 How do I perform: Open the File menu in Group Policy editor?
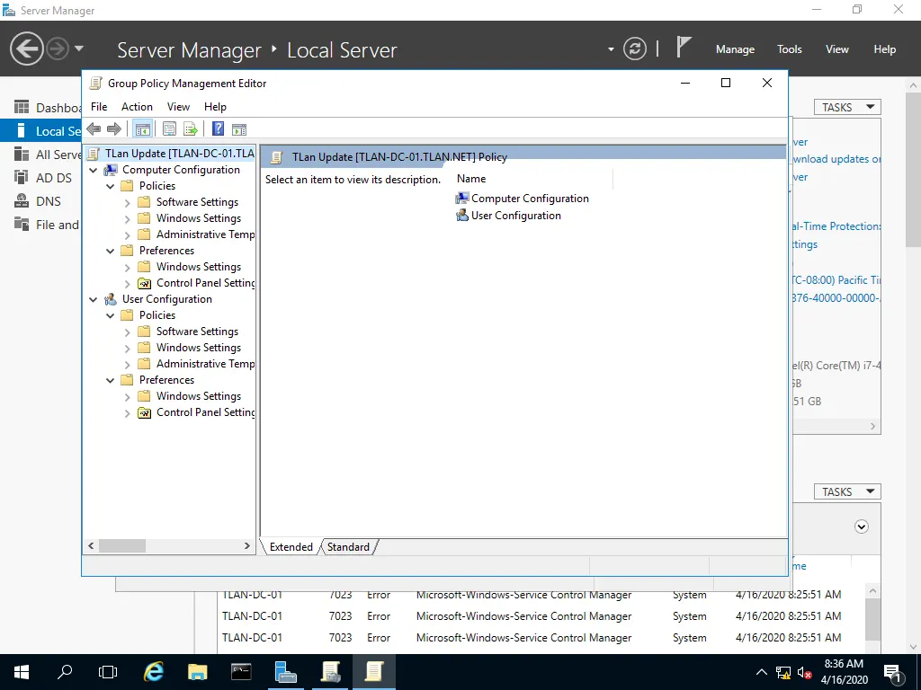click(x=99, y=107)
